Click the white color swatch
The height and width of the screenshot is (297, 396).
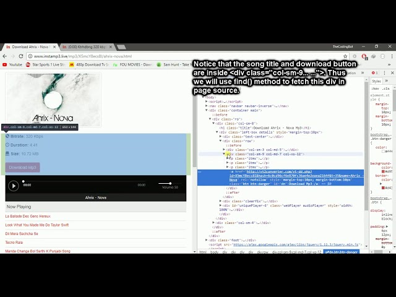pos(383,151)
